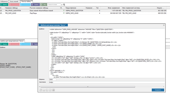Switch to the Избранное tab
170x95 pixels.
pyautogui.click(x=4, y=1)
